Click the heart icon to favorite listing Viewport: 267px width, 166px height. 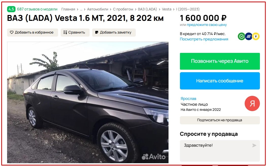(12, 32)
